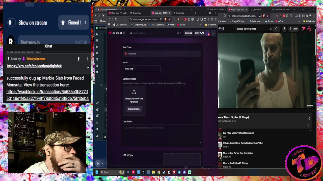The height and width of the screenshot is (181, 323).
Task: Open the Windows Start menu
Action: pyautogui.click(x=97, y=172)
